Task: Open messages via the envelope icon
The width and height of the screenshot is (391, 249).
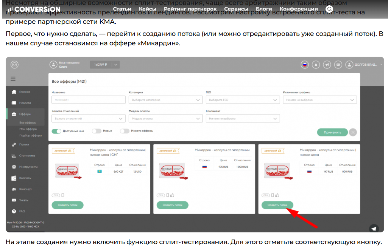Action: [x=338, y=64]
